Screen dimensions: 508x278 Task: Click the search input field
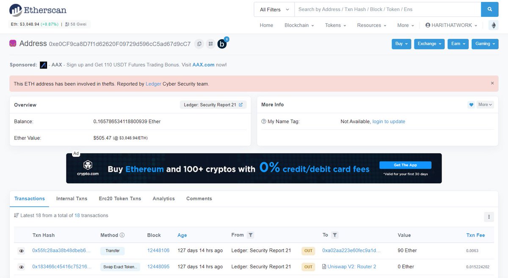[x=387, y=9]
